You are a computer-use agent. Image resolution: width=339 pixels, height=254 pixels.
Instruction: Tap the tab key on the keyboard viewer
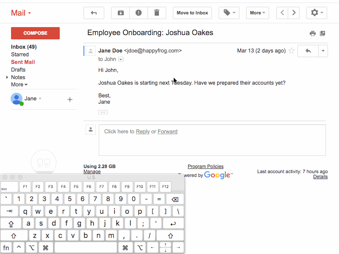[9, 211]
